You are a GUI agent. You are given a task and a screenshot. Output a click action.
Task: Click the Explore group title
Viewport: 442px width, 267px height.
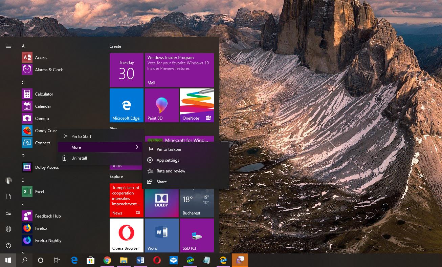(x=116, y=177)
